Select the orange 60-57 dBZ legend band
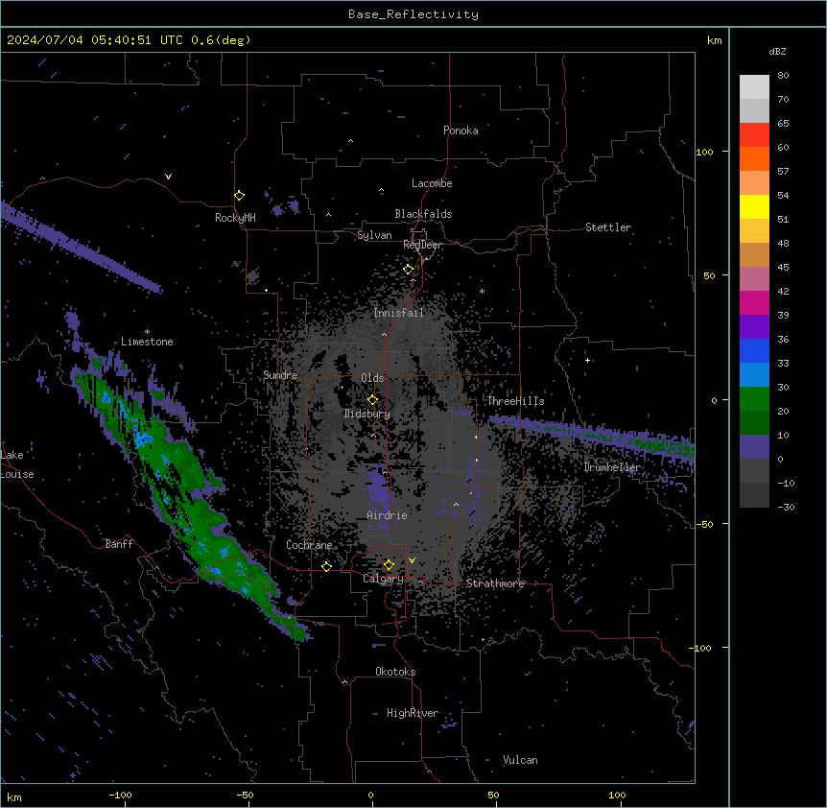This screenshot has height=808, width=827. [x=754, y=159]
